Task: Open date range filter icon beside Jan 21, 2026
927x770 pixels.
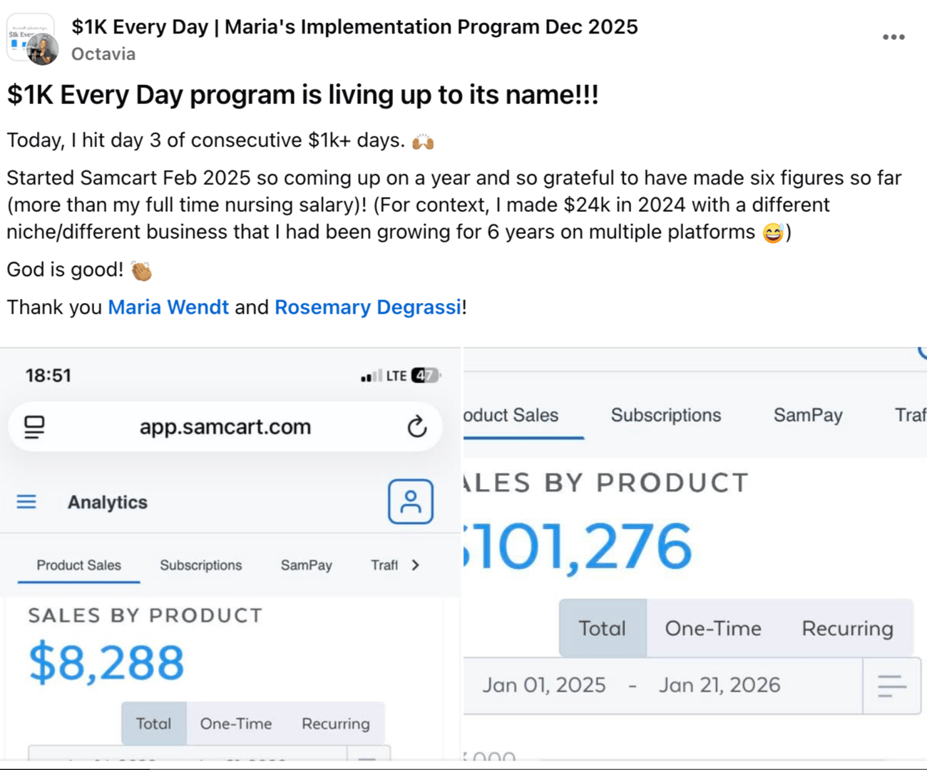Action: tap(891, 686)
